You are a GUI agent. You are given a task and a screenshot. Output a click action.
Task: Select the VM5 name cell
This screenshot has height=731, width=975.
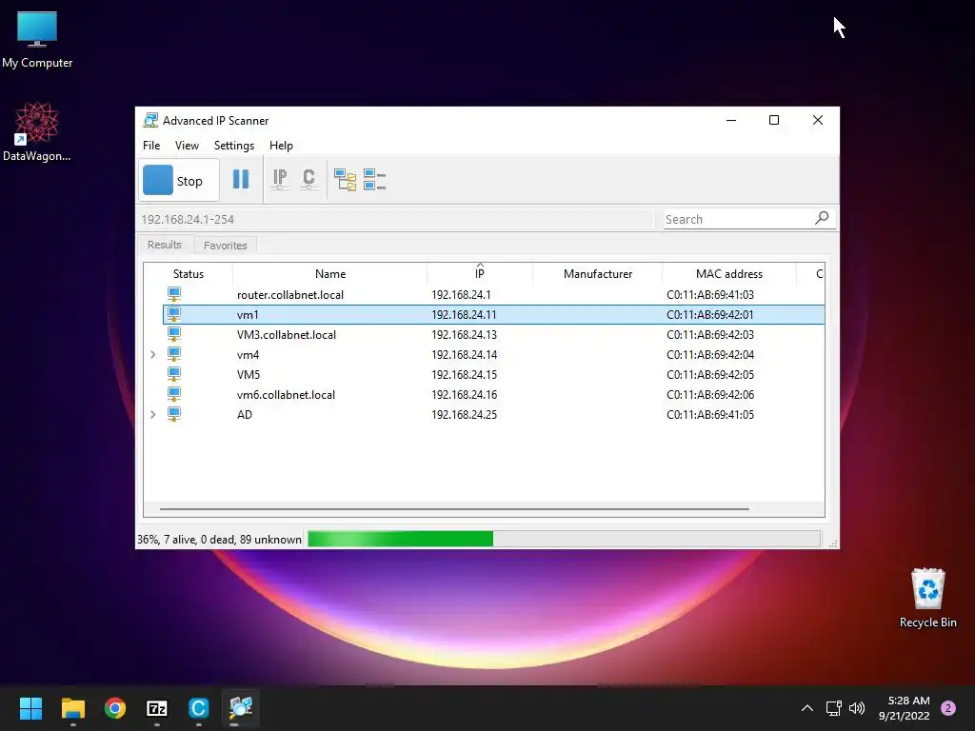[x=249, y=374]
